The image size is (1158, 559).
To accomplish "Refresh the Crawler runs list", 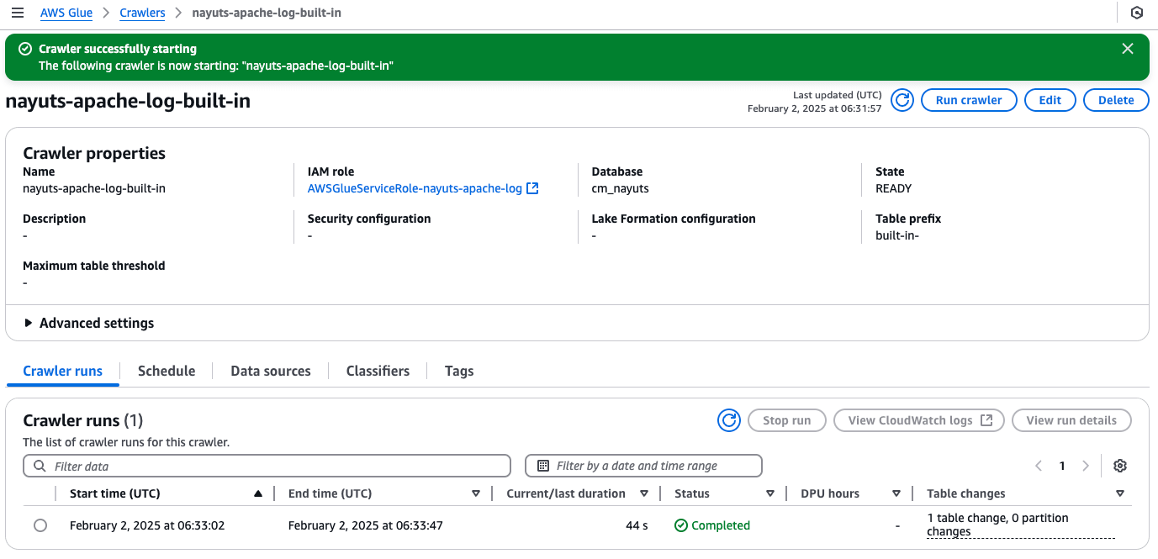I will (729, 420).
